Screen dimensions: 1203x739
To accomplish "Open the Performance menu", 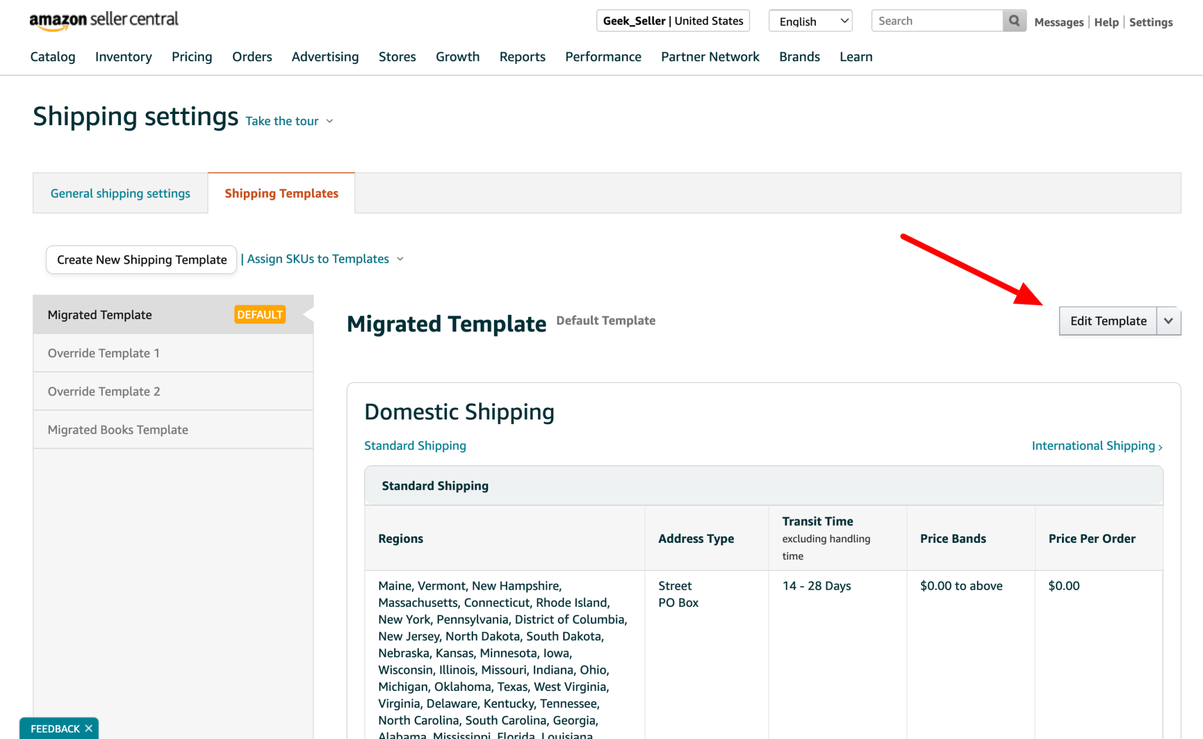I will click(x=603, y=56).
